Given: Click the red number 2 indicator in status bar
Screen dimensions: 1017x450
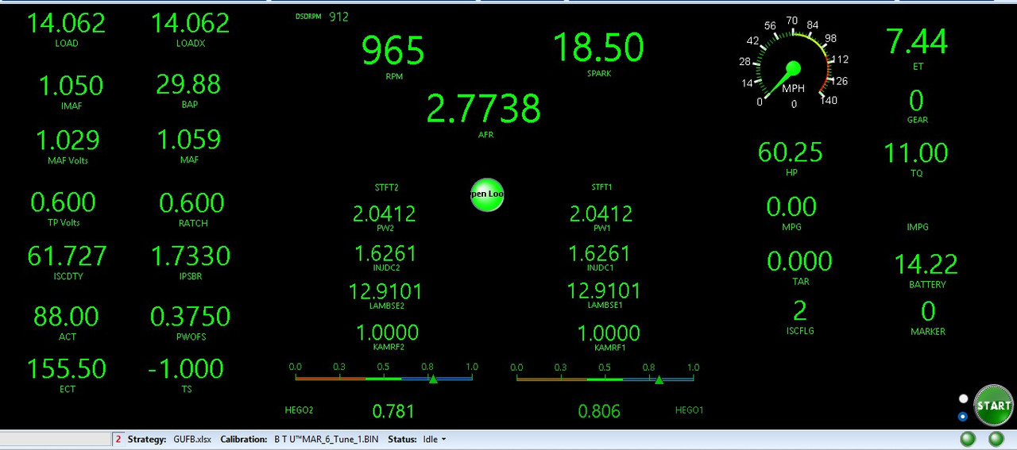Looking at the screenshot, I should click(118, 439).
